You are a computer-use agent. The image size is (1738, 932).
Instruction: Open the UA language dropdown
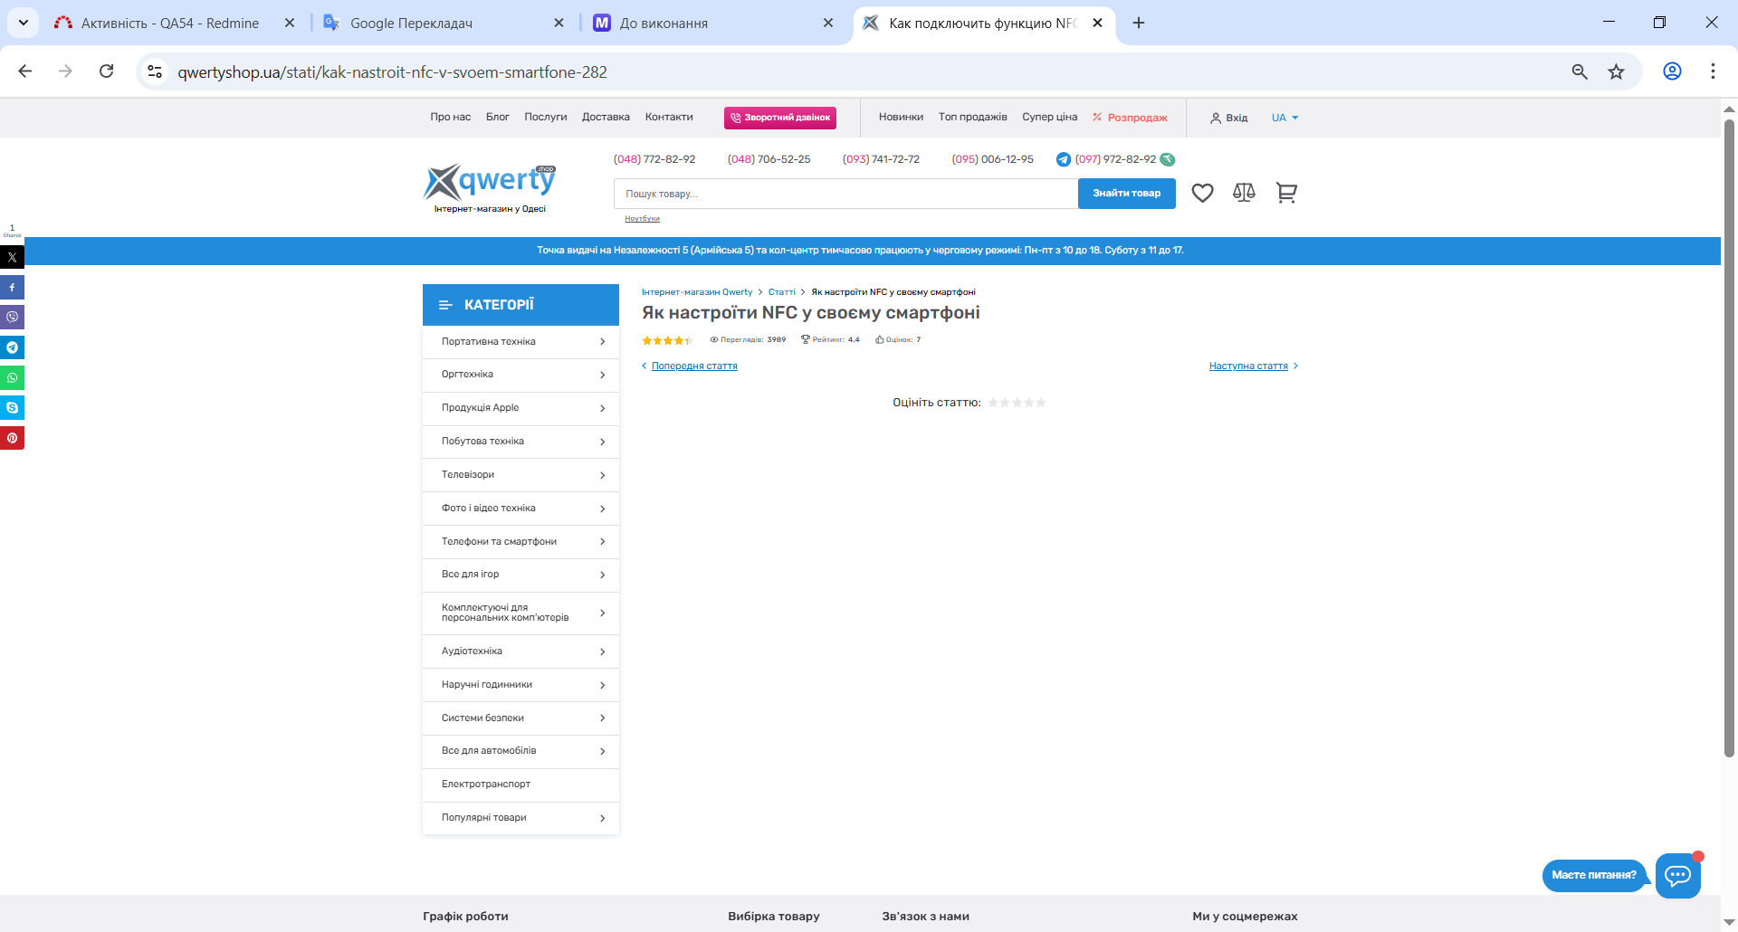click(x=1284, y=118)
